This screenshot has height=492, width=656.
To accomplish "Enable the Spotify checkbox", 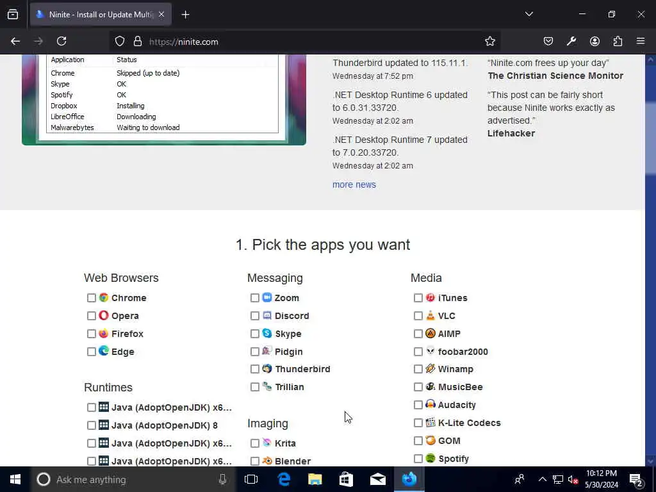I will (418, 459).
